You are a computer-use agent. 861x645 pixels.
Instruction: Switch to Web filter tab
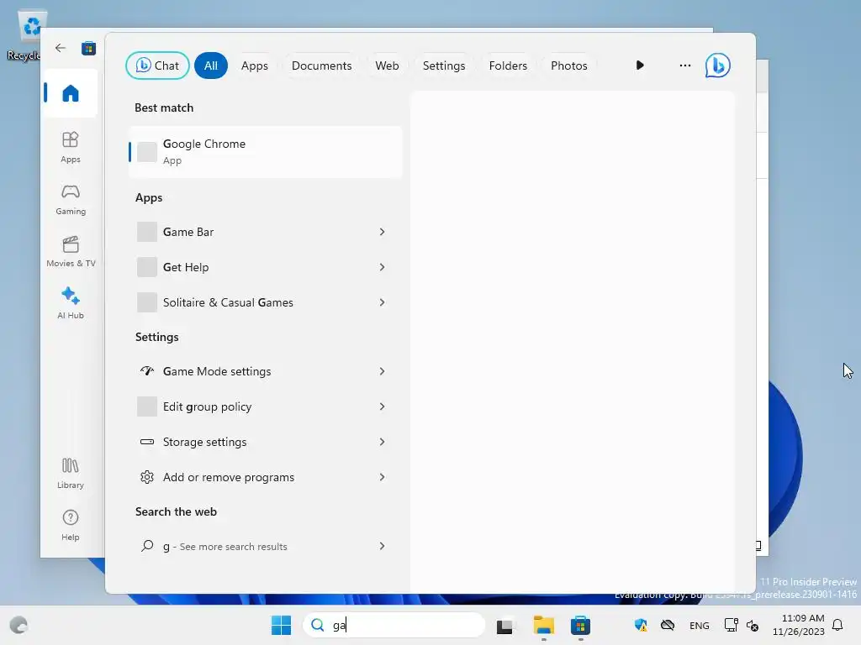387,66
